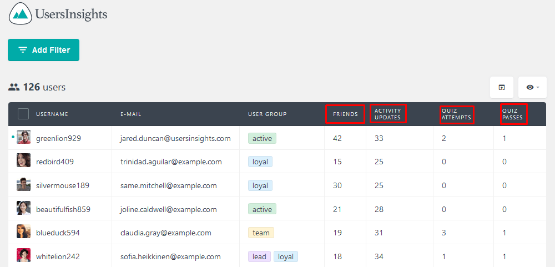
Task: Click the team tag for blueduck594
Action: (261, 233)
